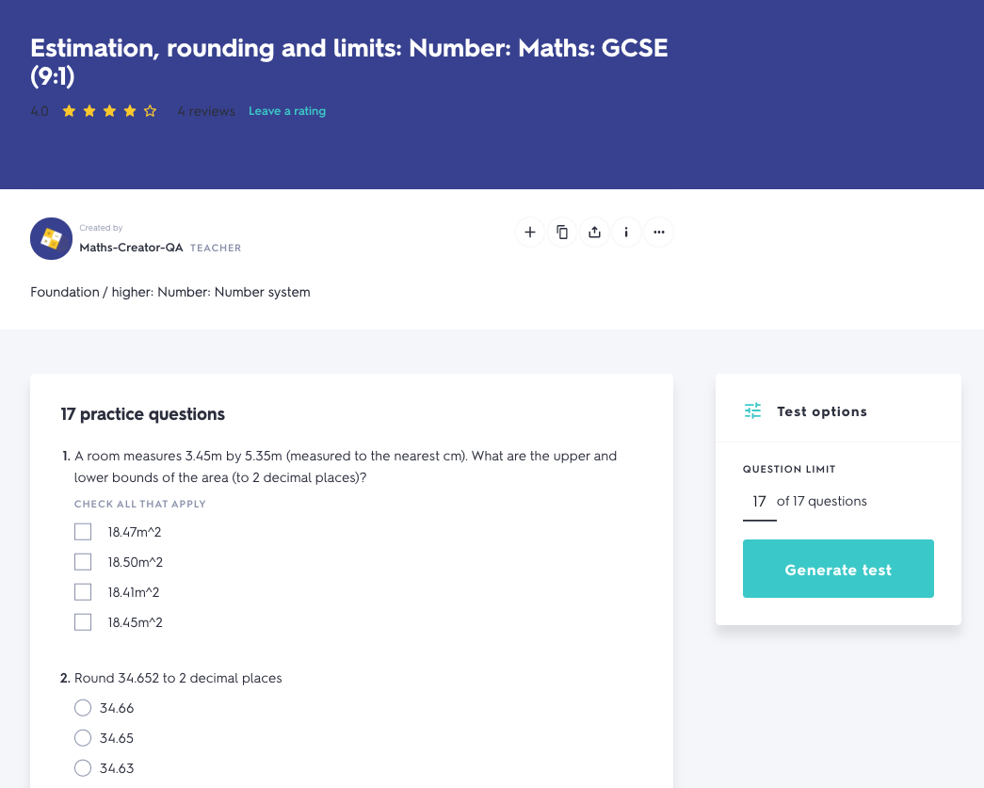Screen dimensions: 984x788
Task: Check the 18.50m^2 answer box
Action: [83, 562]
